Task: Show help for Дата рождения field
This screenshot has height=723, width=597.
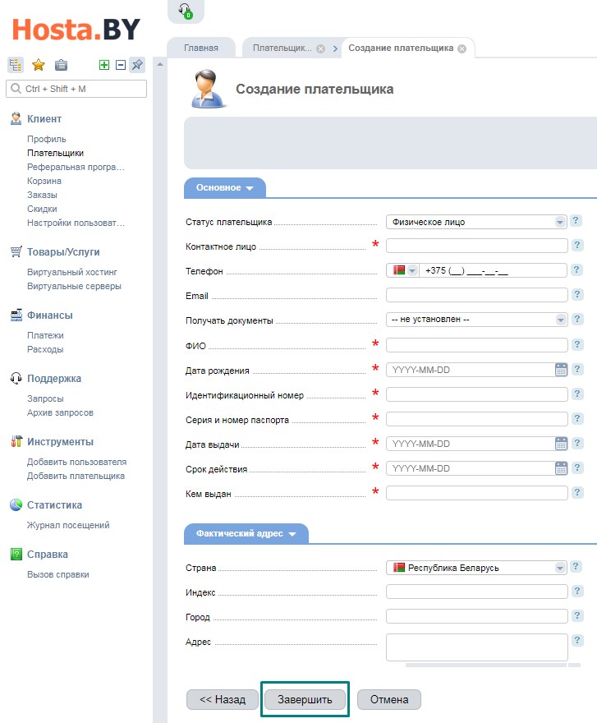Action: point(577,369)
